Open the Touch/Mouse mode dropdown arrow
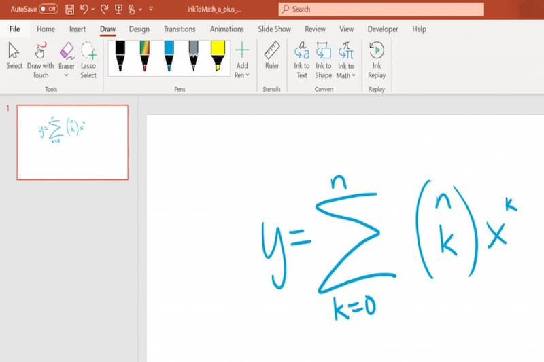Viewport: 544px width, 362px height. point(140,10)
